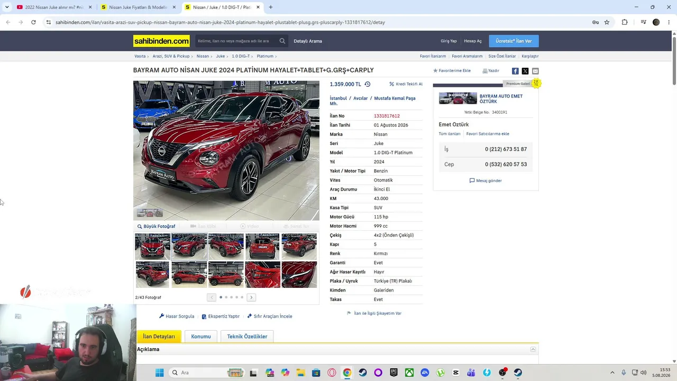Bookmark this page with the star icon
The height and width of the screenshot is (381, 677).
[x=607, y=22]
